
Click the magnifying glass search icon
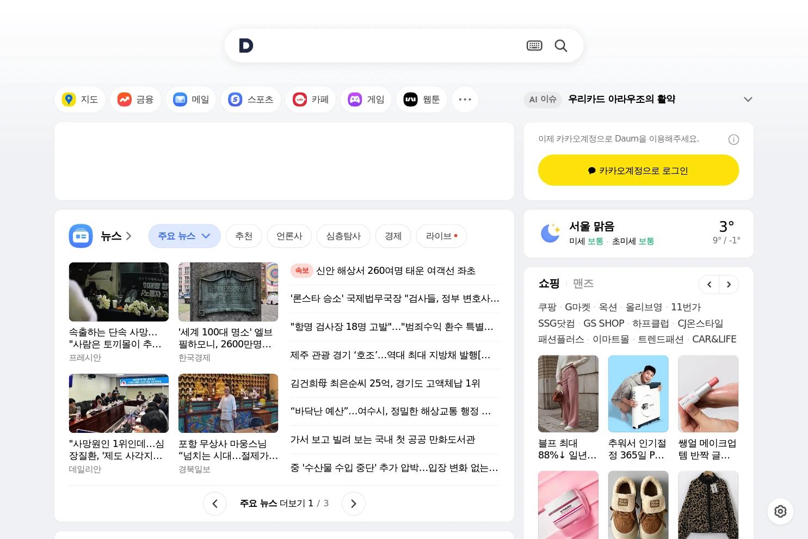coord(561,46)
